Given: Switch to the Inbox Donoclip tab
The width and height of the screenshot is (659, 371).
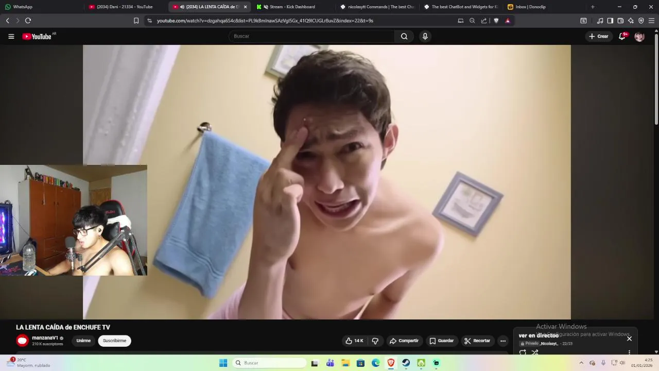Looking at the screenshot, I should tap(545, 7).
